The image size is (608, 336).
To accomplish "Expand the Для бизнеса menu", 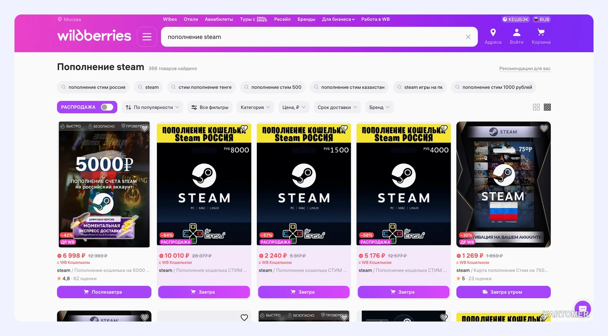I will [338, 19].
